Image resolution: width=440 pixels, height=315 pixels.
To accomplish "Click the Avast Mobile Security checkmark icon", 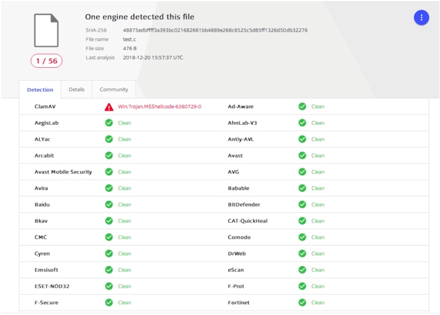I will (x=109, y=172).
